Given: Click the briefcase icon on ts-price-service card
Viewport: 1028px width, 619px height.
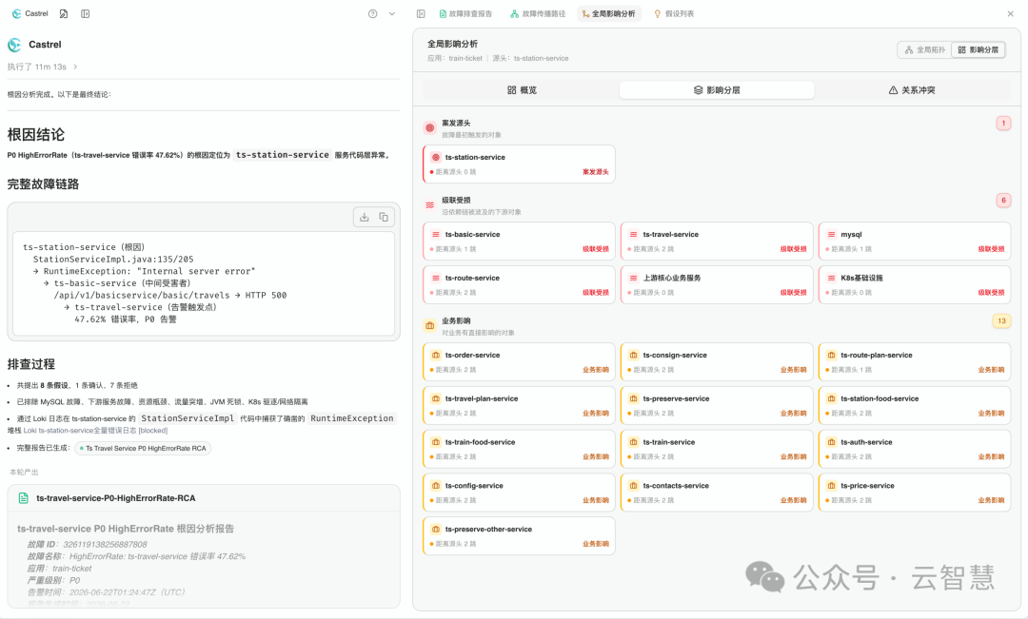Looking at the screenshot, I should (x=831, y=485).
